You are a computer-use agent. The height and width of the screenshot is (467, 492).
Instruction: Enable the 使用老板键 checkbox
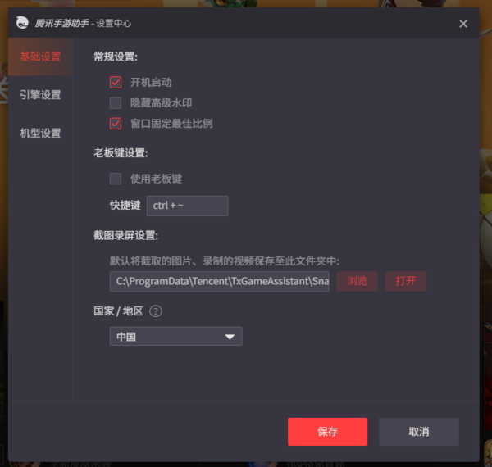click(x=116, y=179)
